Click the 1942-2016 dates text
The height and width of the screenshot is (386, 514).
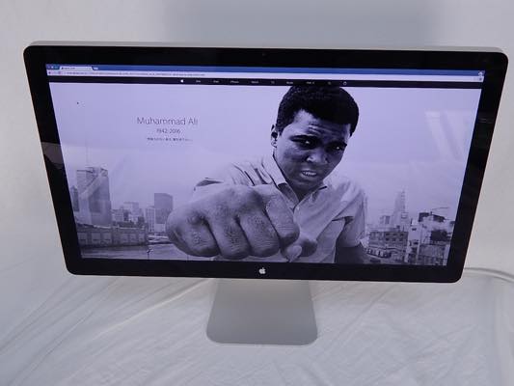pos(168,131)
